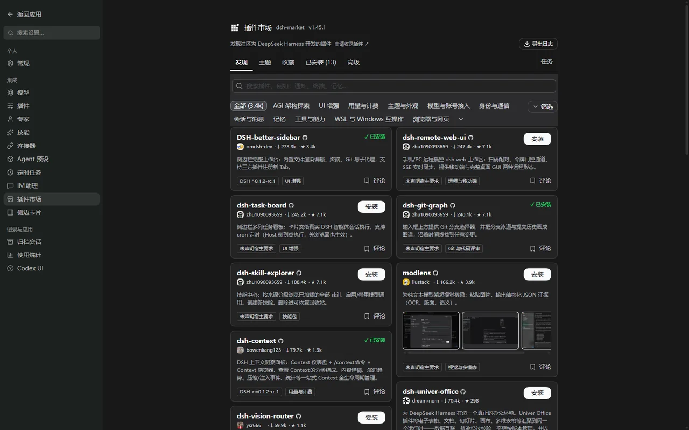This screenshot has width=689, height=430.
Task: Open 定时任务 in sidebar
Action: pos(52,173)
